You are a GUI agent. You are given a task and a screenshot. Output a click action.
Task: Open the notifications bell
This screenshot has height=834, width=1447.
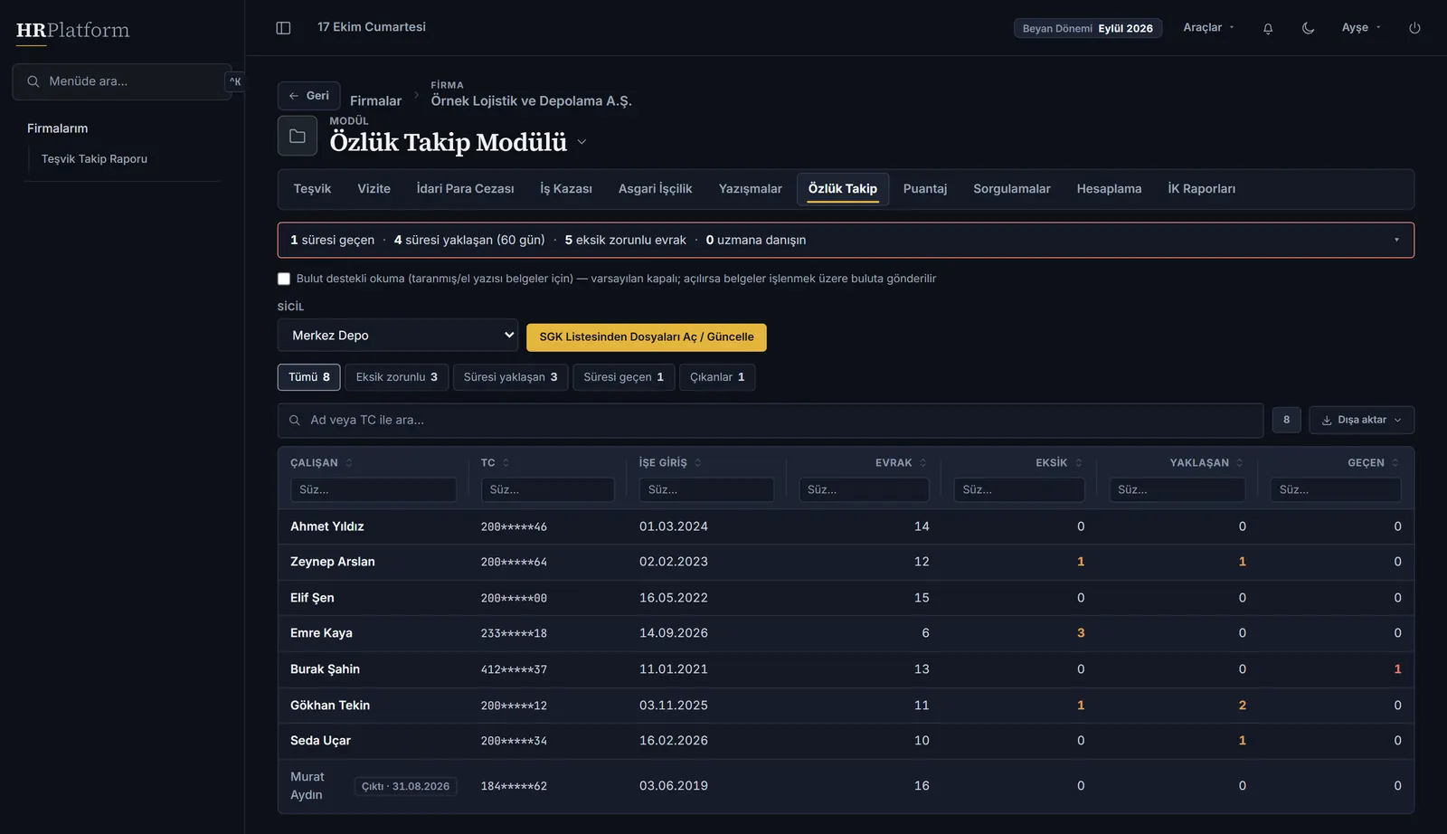click(1268, 28)
